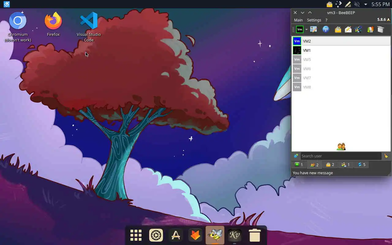Screen dimensions: 392x245
Task: Open Visual Studio Code desktop shortcut
Action: (x=89, y=27)
